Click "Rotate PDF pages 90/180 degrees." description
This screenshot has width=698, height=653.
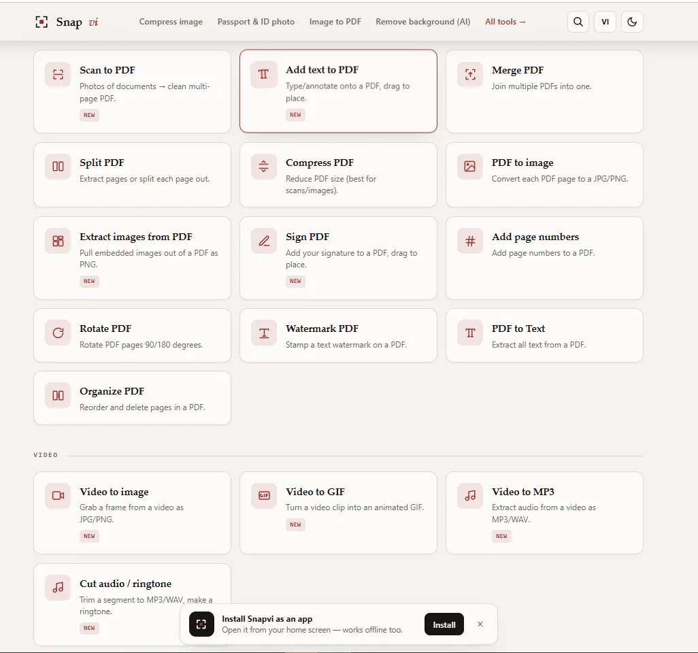[141, 345]
